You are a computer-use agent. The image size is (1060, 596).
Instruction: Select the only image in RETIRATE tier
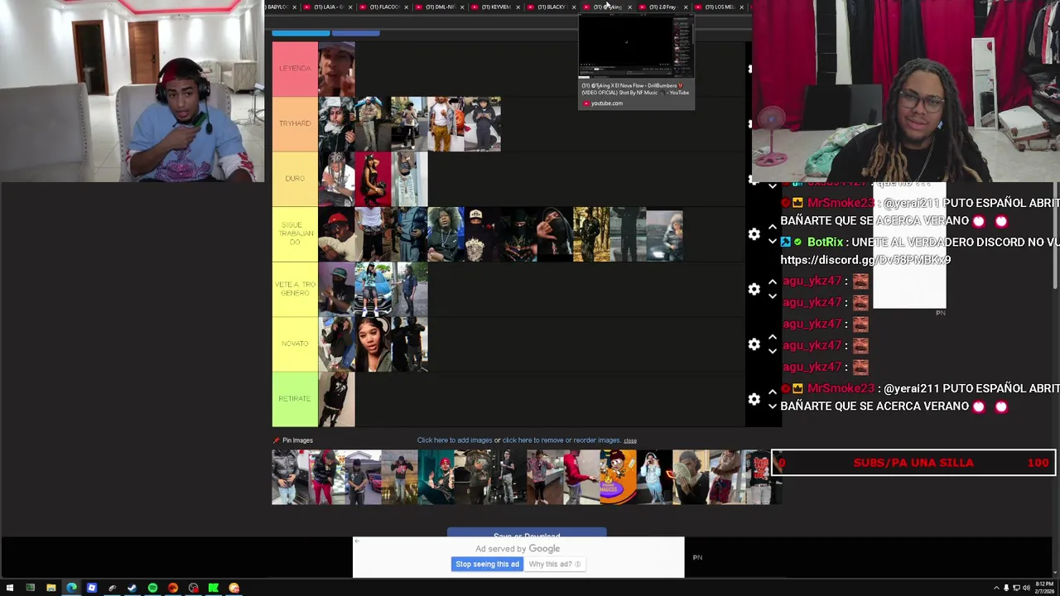pos(336,399)
